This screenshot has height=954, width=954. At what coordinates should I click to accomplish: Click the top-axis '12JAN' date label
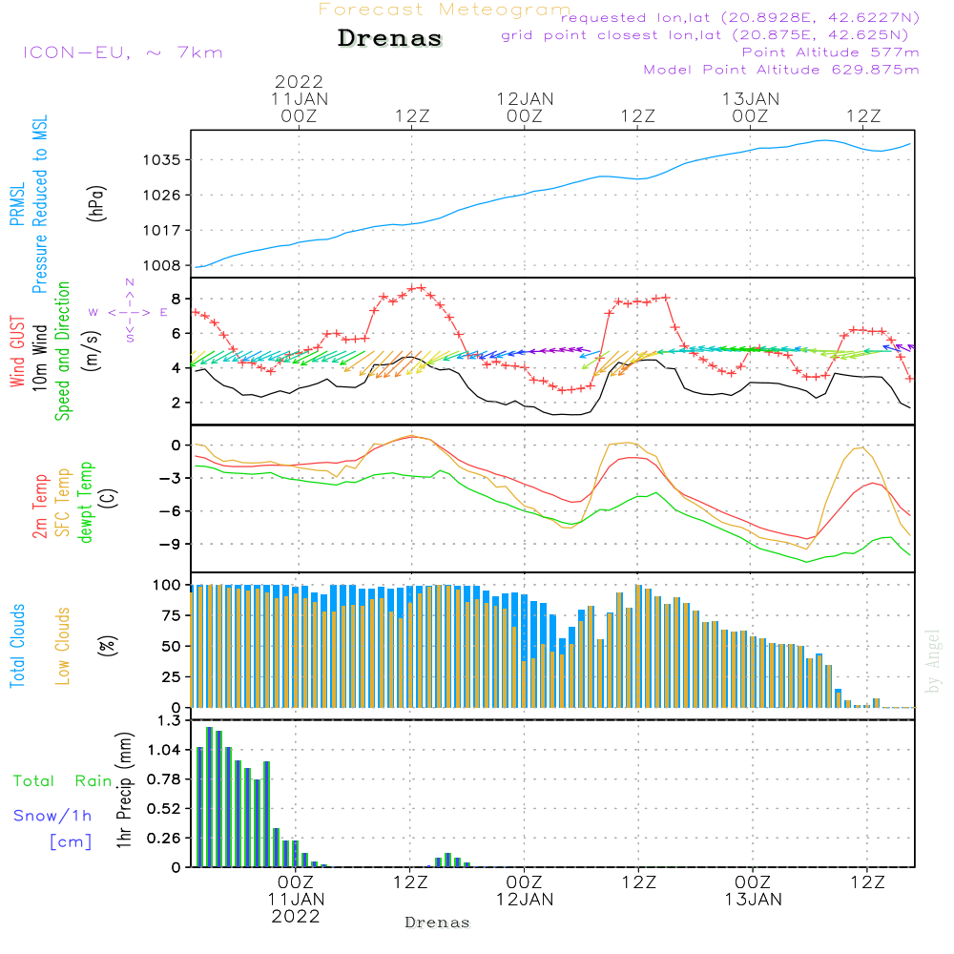click(525, 99)
